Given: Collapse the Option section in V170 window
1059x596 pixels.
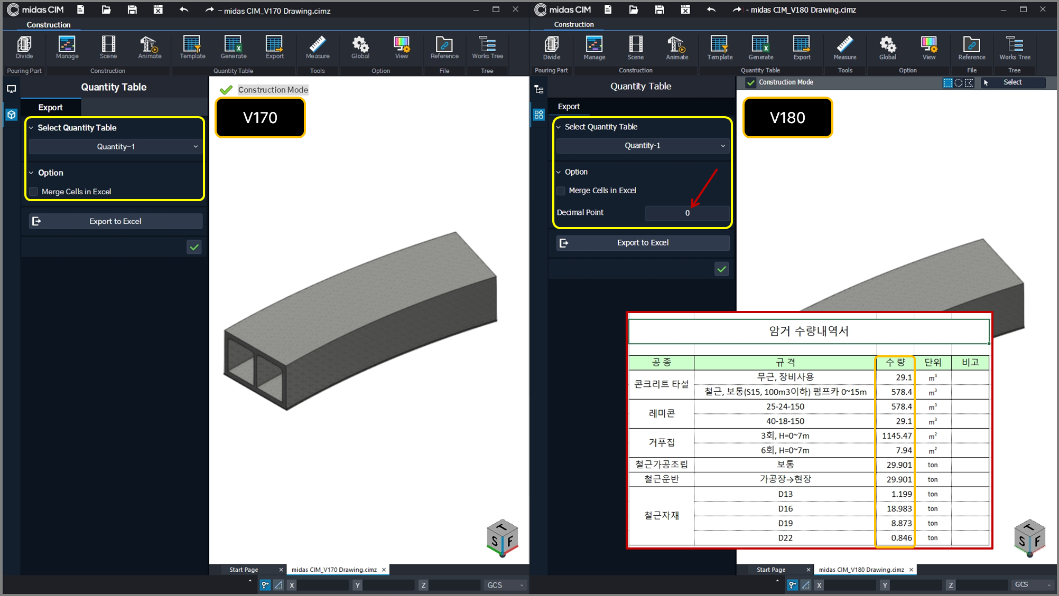Looking at the screenshot, I should point(31,173).
